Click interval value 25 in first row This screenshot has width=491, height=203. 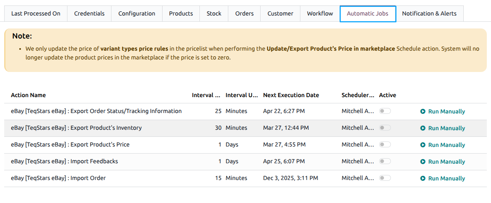(218, 111)
